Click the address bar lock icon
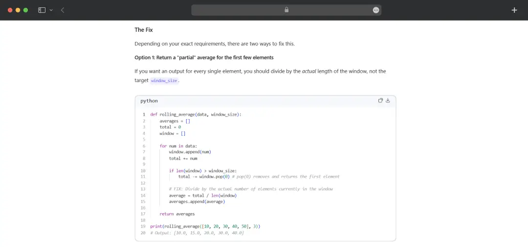The height and width of the screenshot is (247, 528). [286, 10]
